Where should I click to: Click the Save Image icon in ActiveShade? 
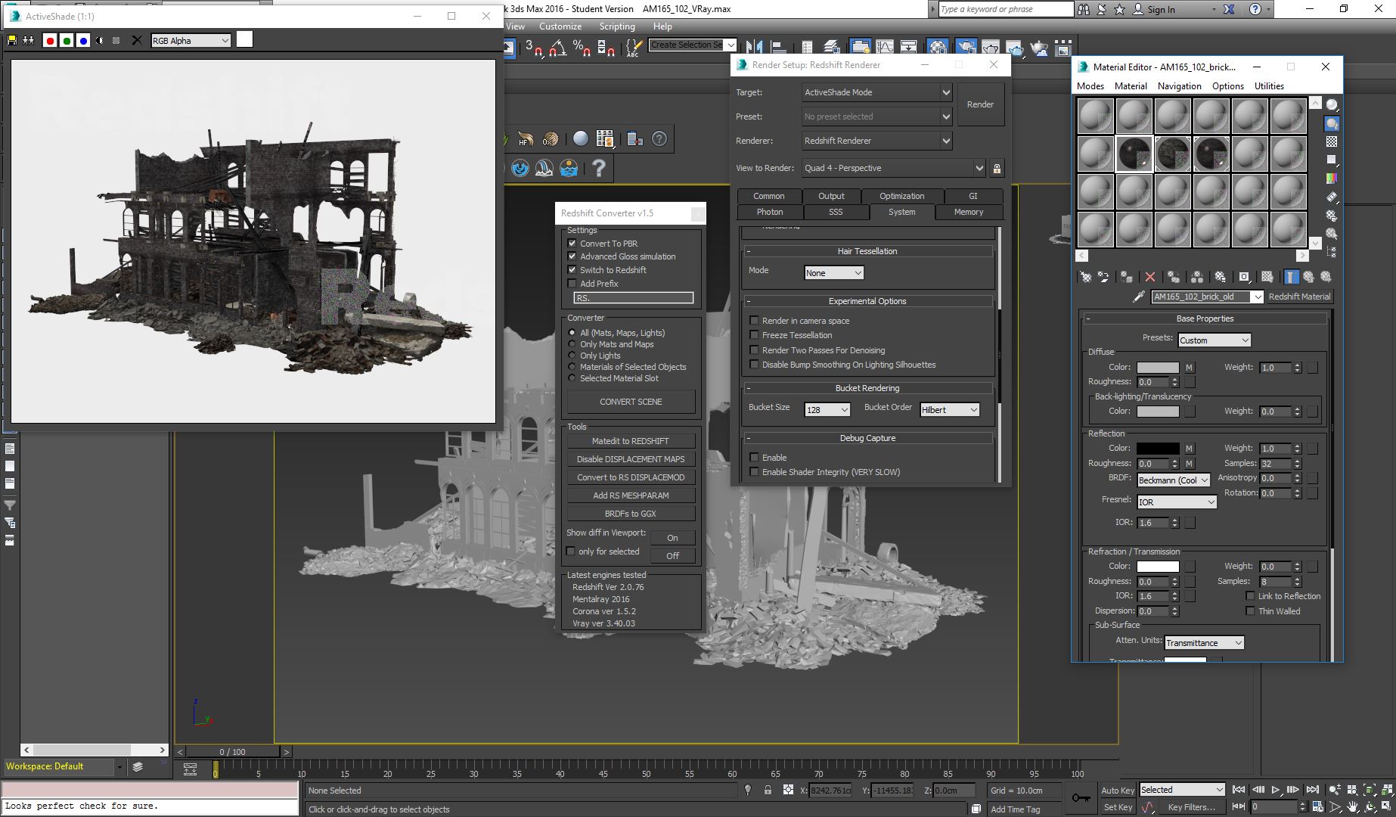tap(12, 41)
